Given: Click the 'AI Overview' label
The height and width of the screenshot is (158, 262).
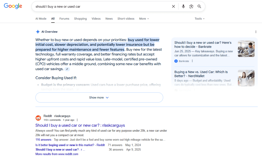Looking at the screenshot, I should tap(49, 32).
